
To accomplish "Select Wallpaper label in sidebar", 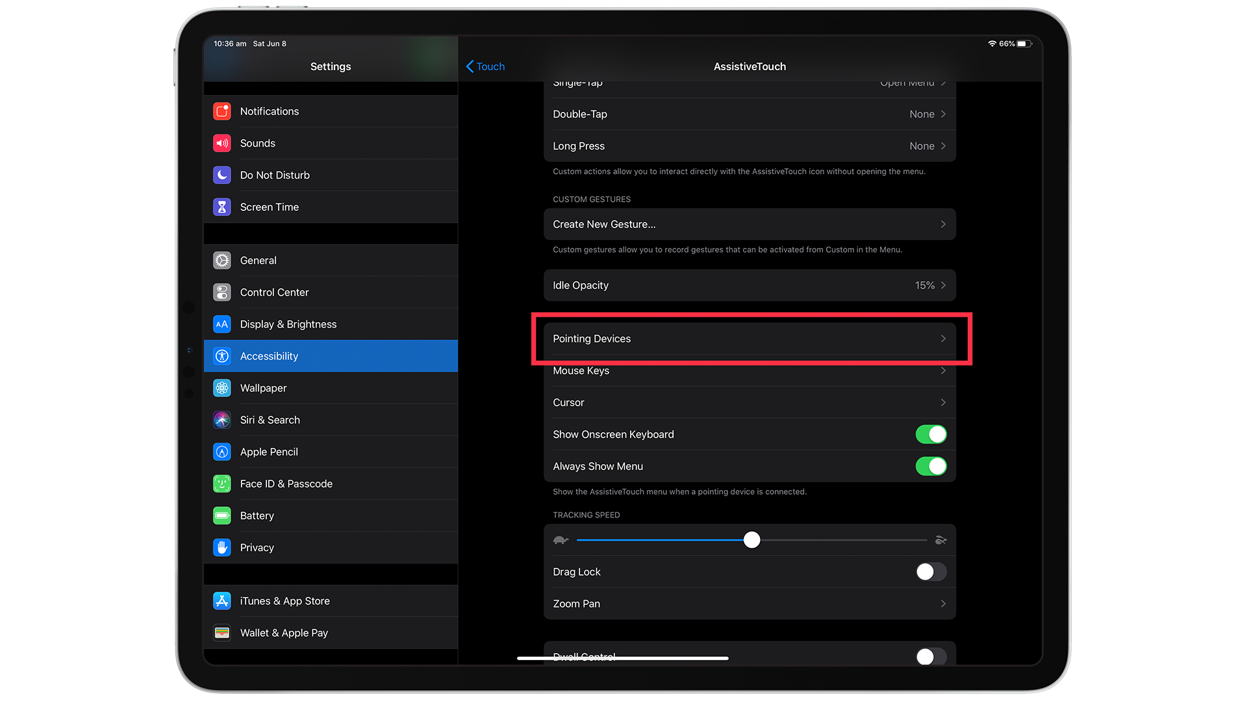I will click(263, 388).
